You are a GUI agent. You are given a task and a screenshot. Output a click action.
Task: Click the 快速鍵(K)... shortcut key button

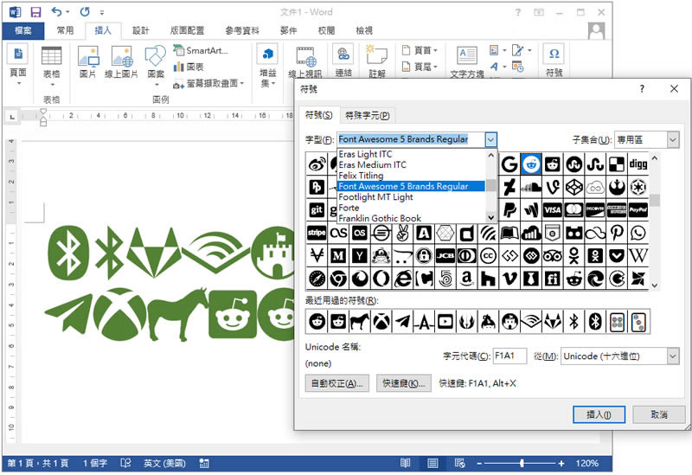click(x=404, y=383)
